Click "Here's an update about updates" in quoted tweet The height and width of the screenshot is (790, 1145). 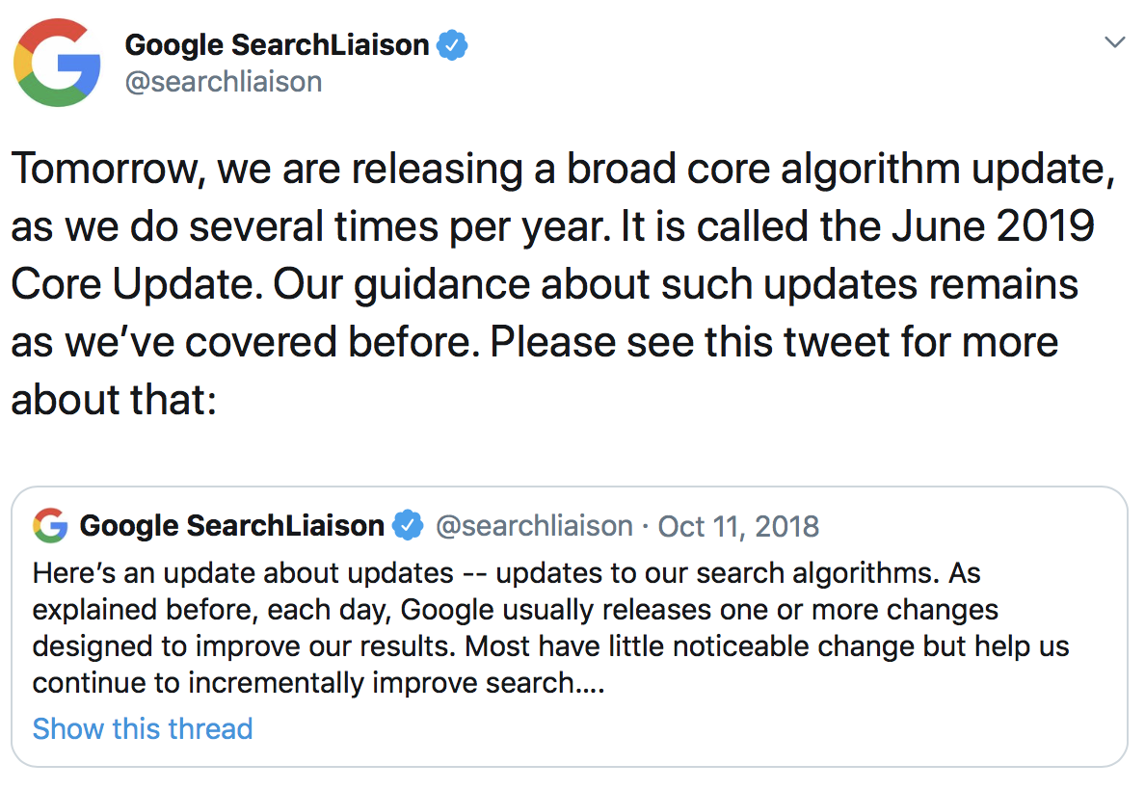(x=243, y=573)
